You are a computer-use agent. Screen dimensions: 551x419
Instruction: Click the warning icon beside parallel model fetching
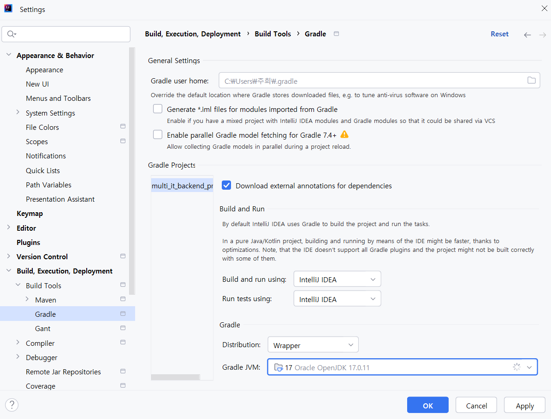[x=344, y=134]
